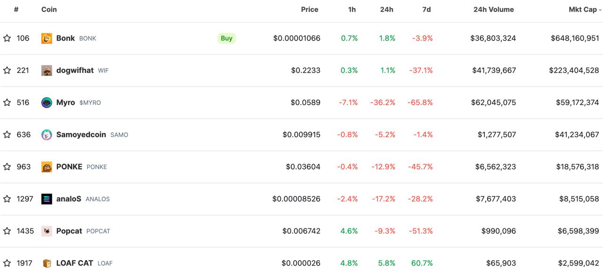Screen dimensions: 603x276
Task: Click the PONKE coin logo icon
Action: coord(47,167)
